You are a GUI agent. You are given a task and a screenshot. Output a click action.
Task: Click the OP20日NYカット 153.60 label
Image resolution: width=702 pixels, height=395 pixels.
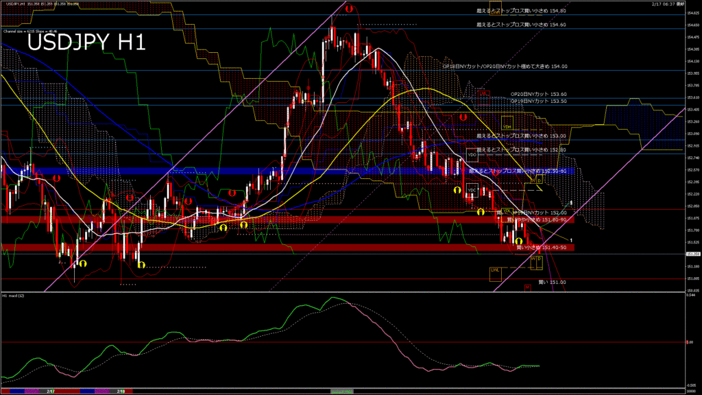[x=539, y=94]
